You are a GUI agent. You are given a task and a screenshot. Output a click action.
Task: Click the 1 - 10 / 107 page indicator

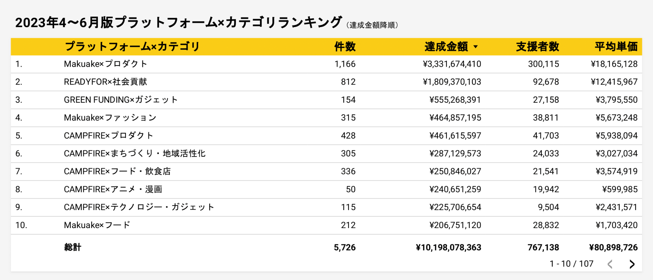(x=571, y=264)
